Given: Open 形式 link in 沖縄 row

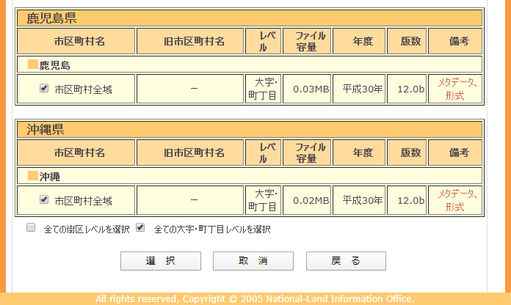Looking at the screenshot, I should pos(454,207).
